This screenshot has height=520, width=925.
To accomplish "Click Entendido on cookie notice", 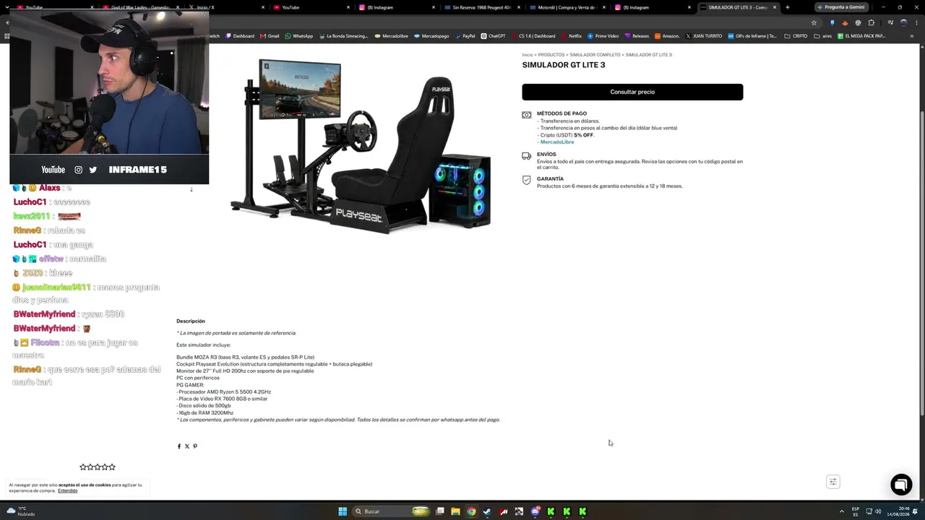I will tap(67, 491).
